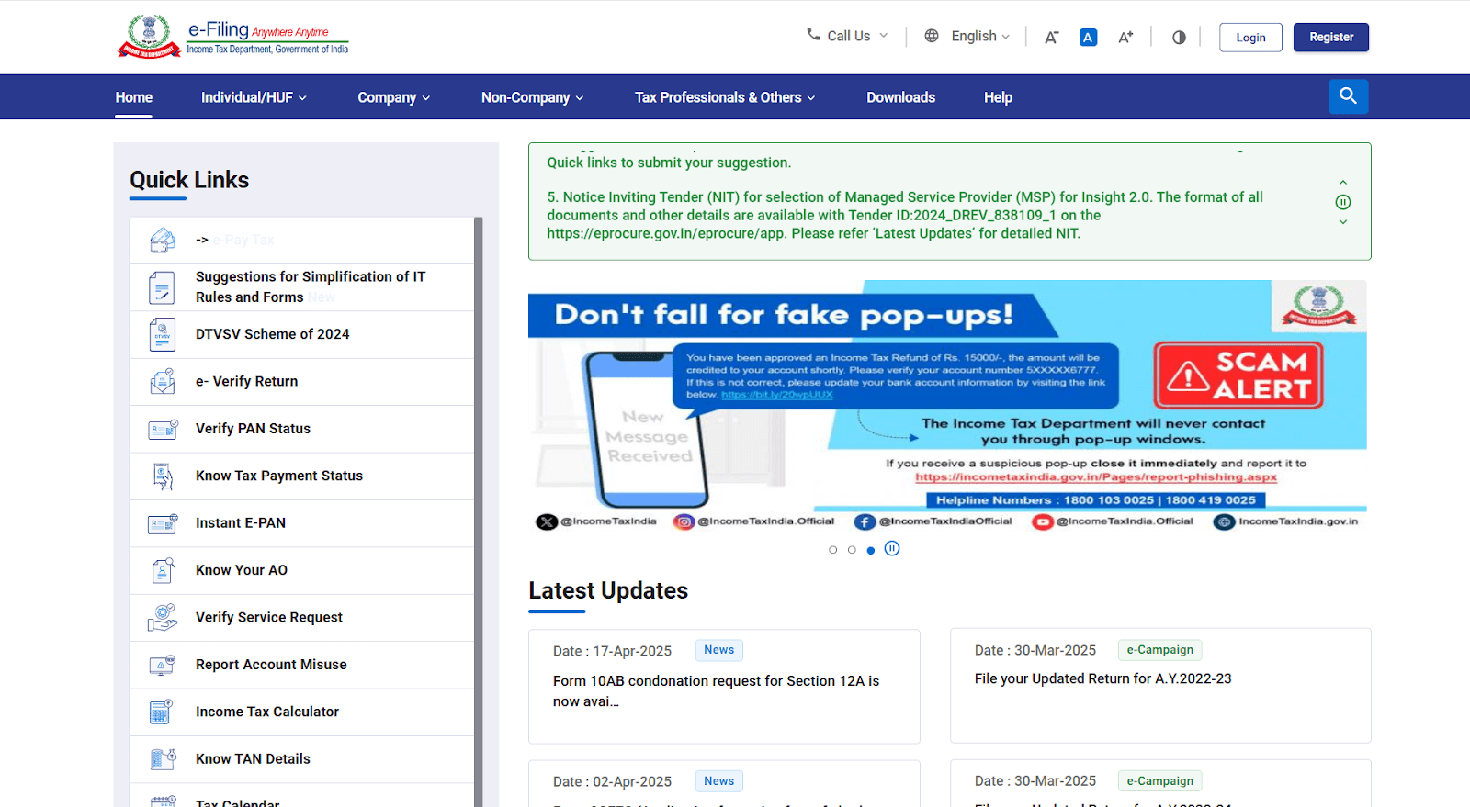Open the Verify Service Request link
Image resolution: width=1470 pixels, height=807 pixels.
(302, 618)
